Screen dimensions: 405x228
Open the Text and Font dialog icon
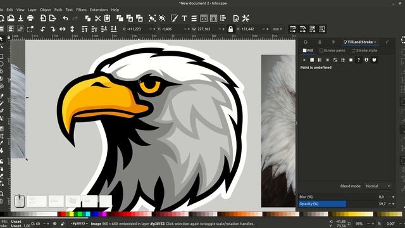184,18
